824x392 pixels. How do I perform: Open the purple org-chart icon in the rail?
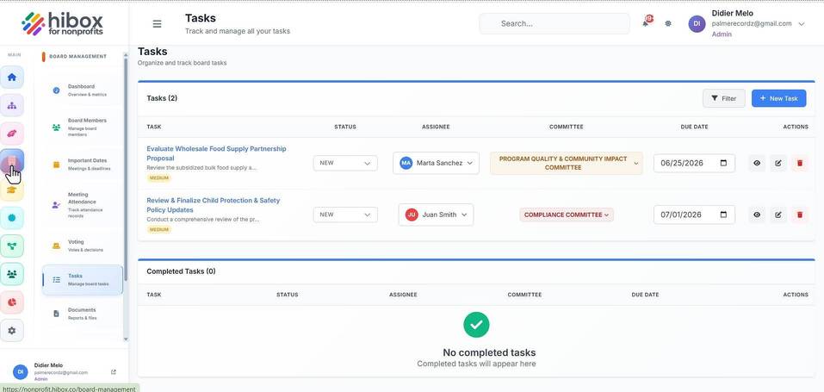coord(11,105)
